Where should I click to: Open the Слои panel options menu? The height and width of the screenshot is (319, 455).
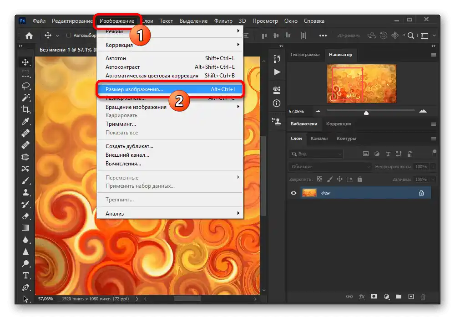coord(434,139)
